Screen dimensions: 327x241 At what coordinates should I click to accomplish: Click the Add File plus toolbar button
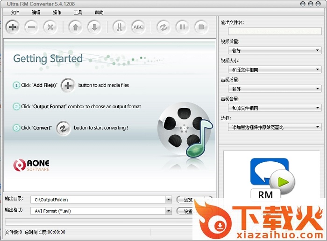(13, 27)
